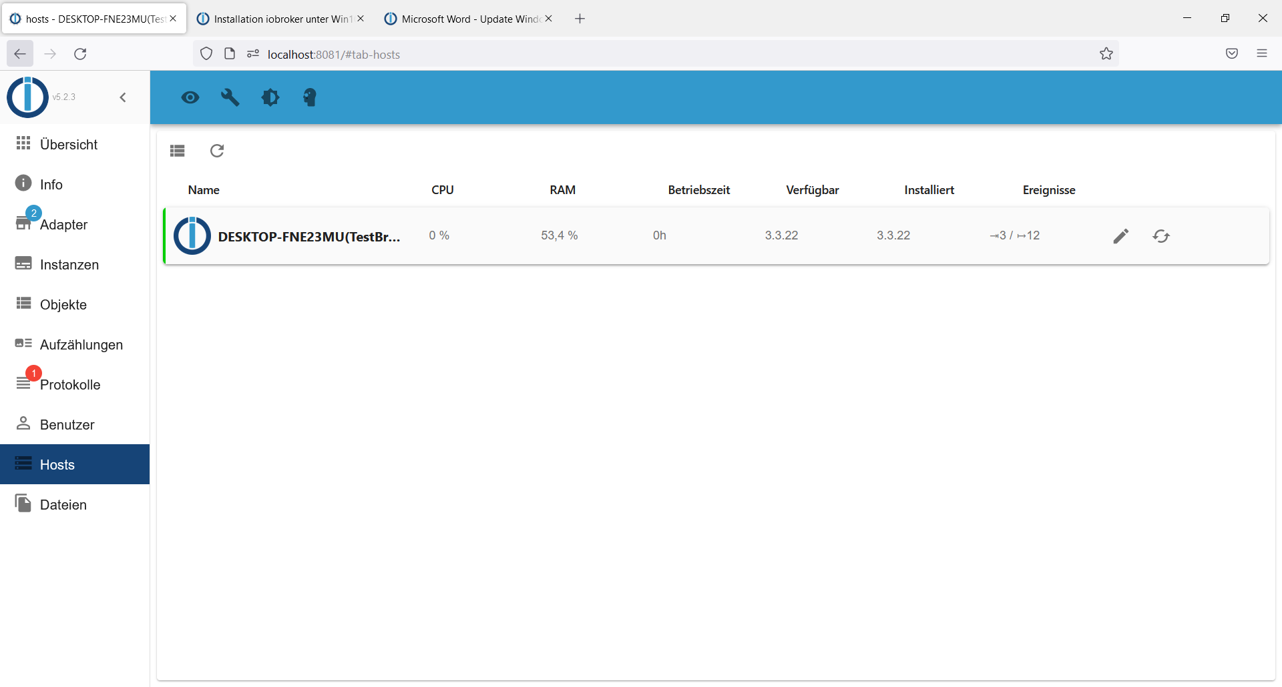The width and height of the screenshot is (1282, 687).
Task: Reload the page with the browser refresh button
Action: coord(80,54)
